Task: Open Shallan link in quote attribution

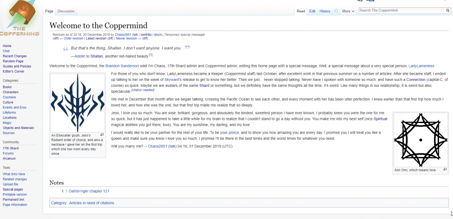Action: 96,56
